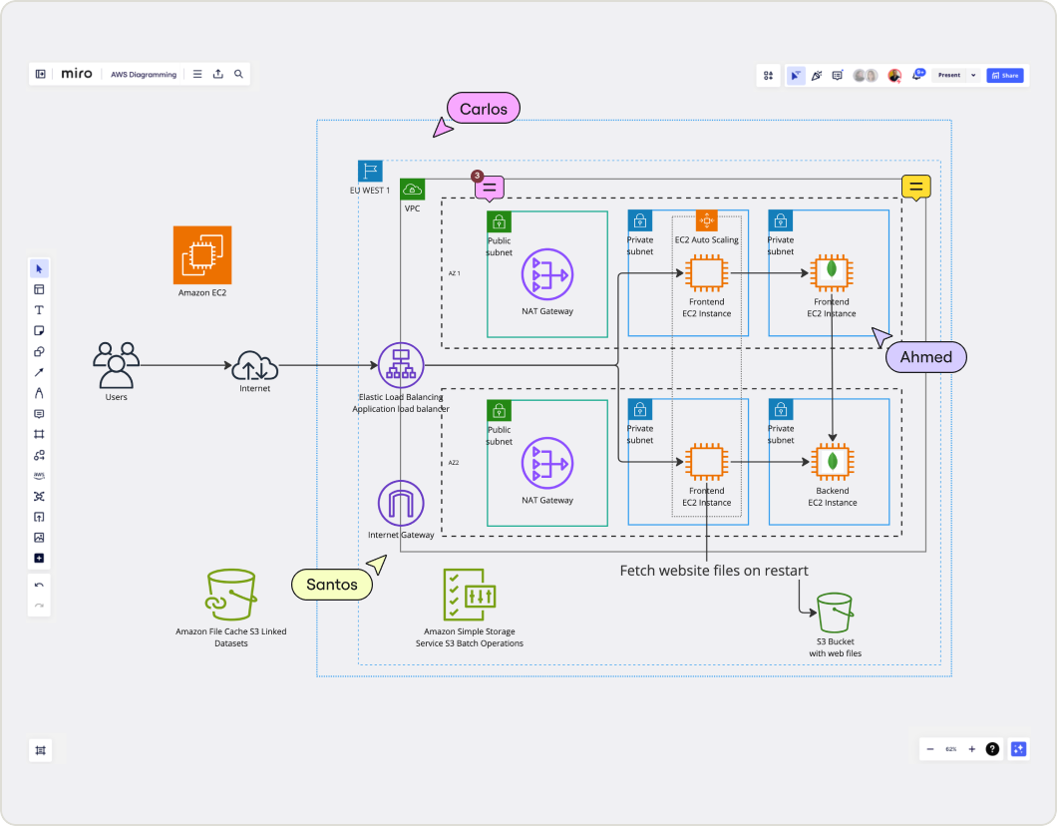Open the apps and shapes grid icon

[x=769, y=76]
